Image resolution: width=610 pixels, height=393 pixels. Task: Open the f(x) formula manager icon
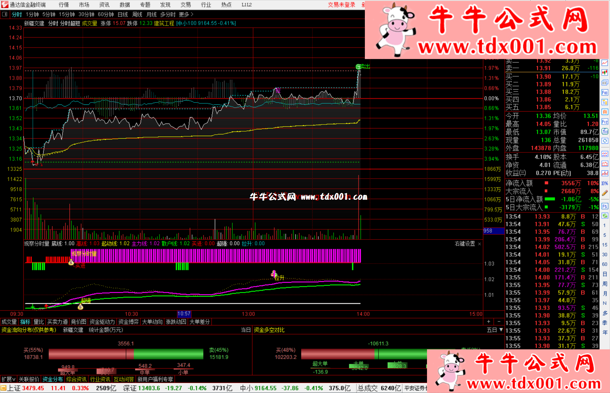tap(605, 131)
